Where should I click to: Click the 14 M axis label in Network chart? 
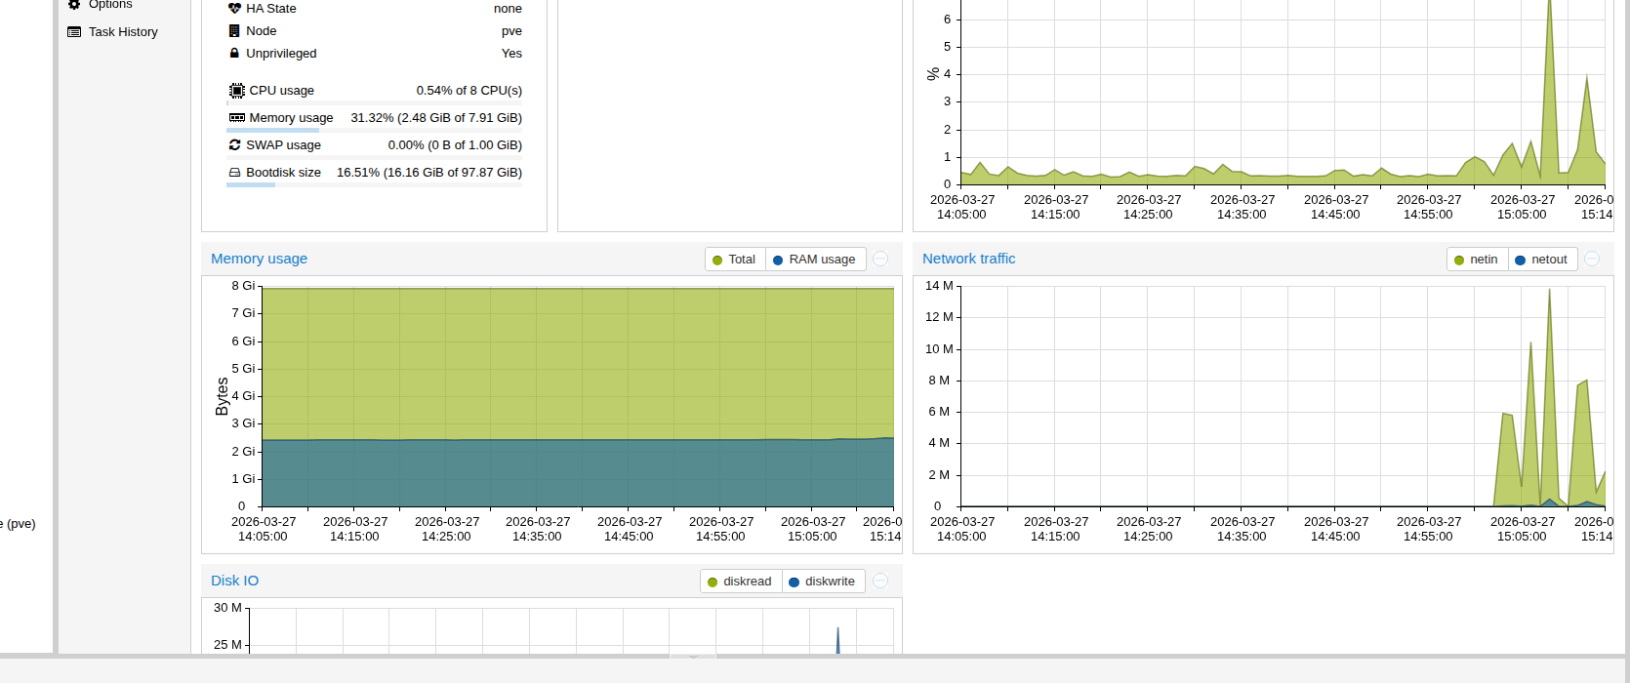pos(939,286)
